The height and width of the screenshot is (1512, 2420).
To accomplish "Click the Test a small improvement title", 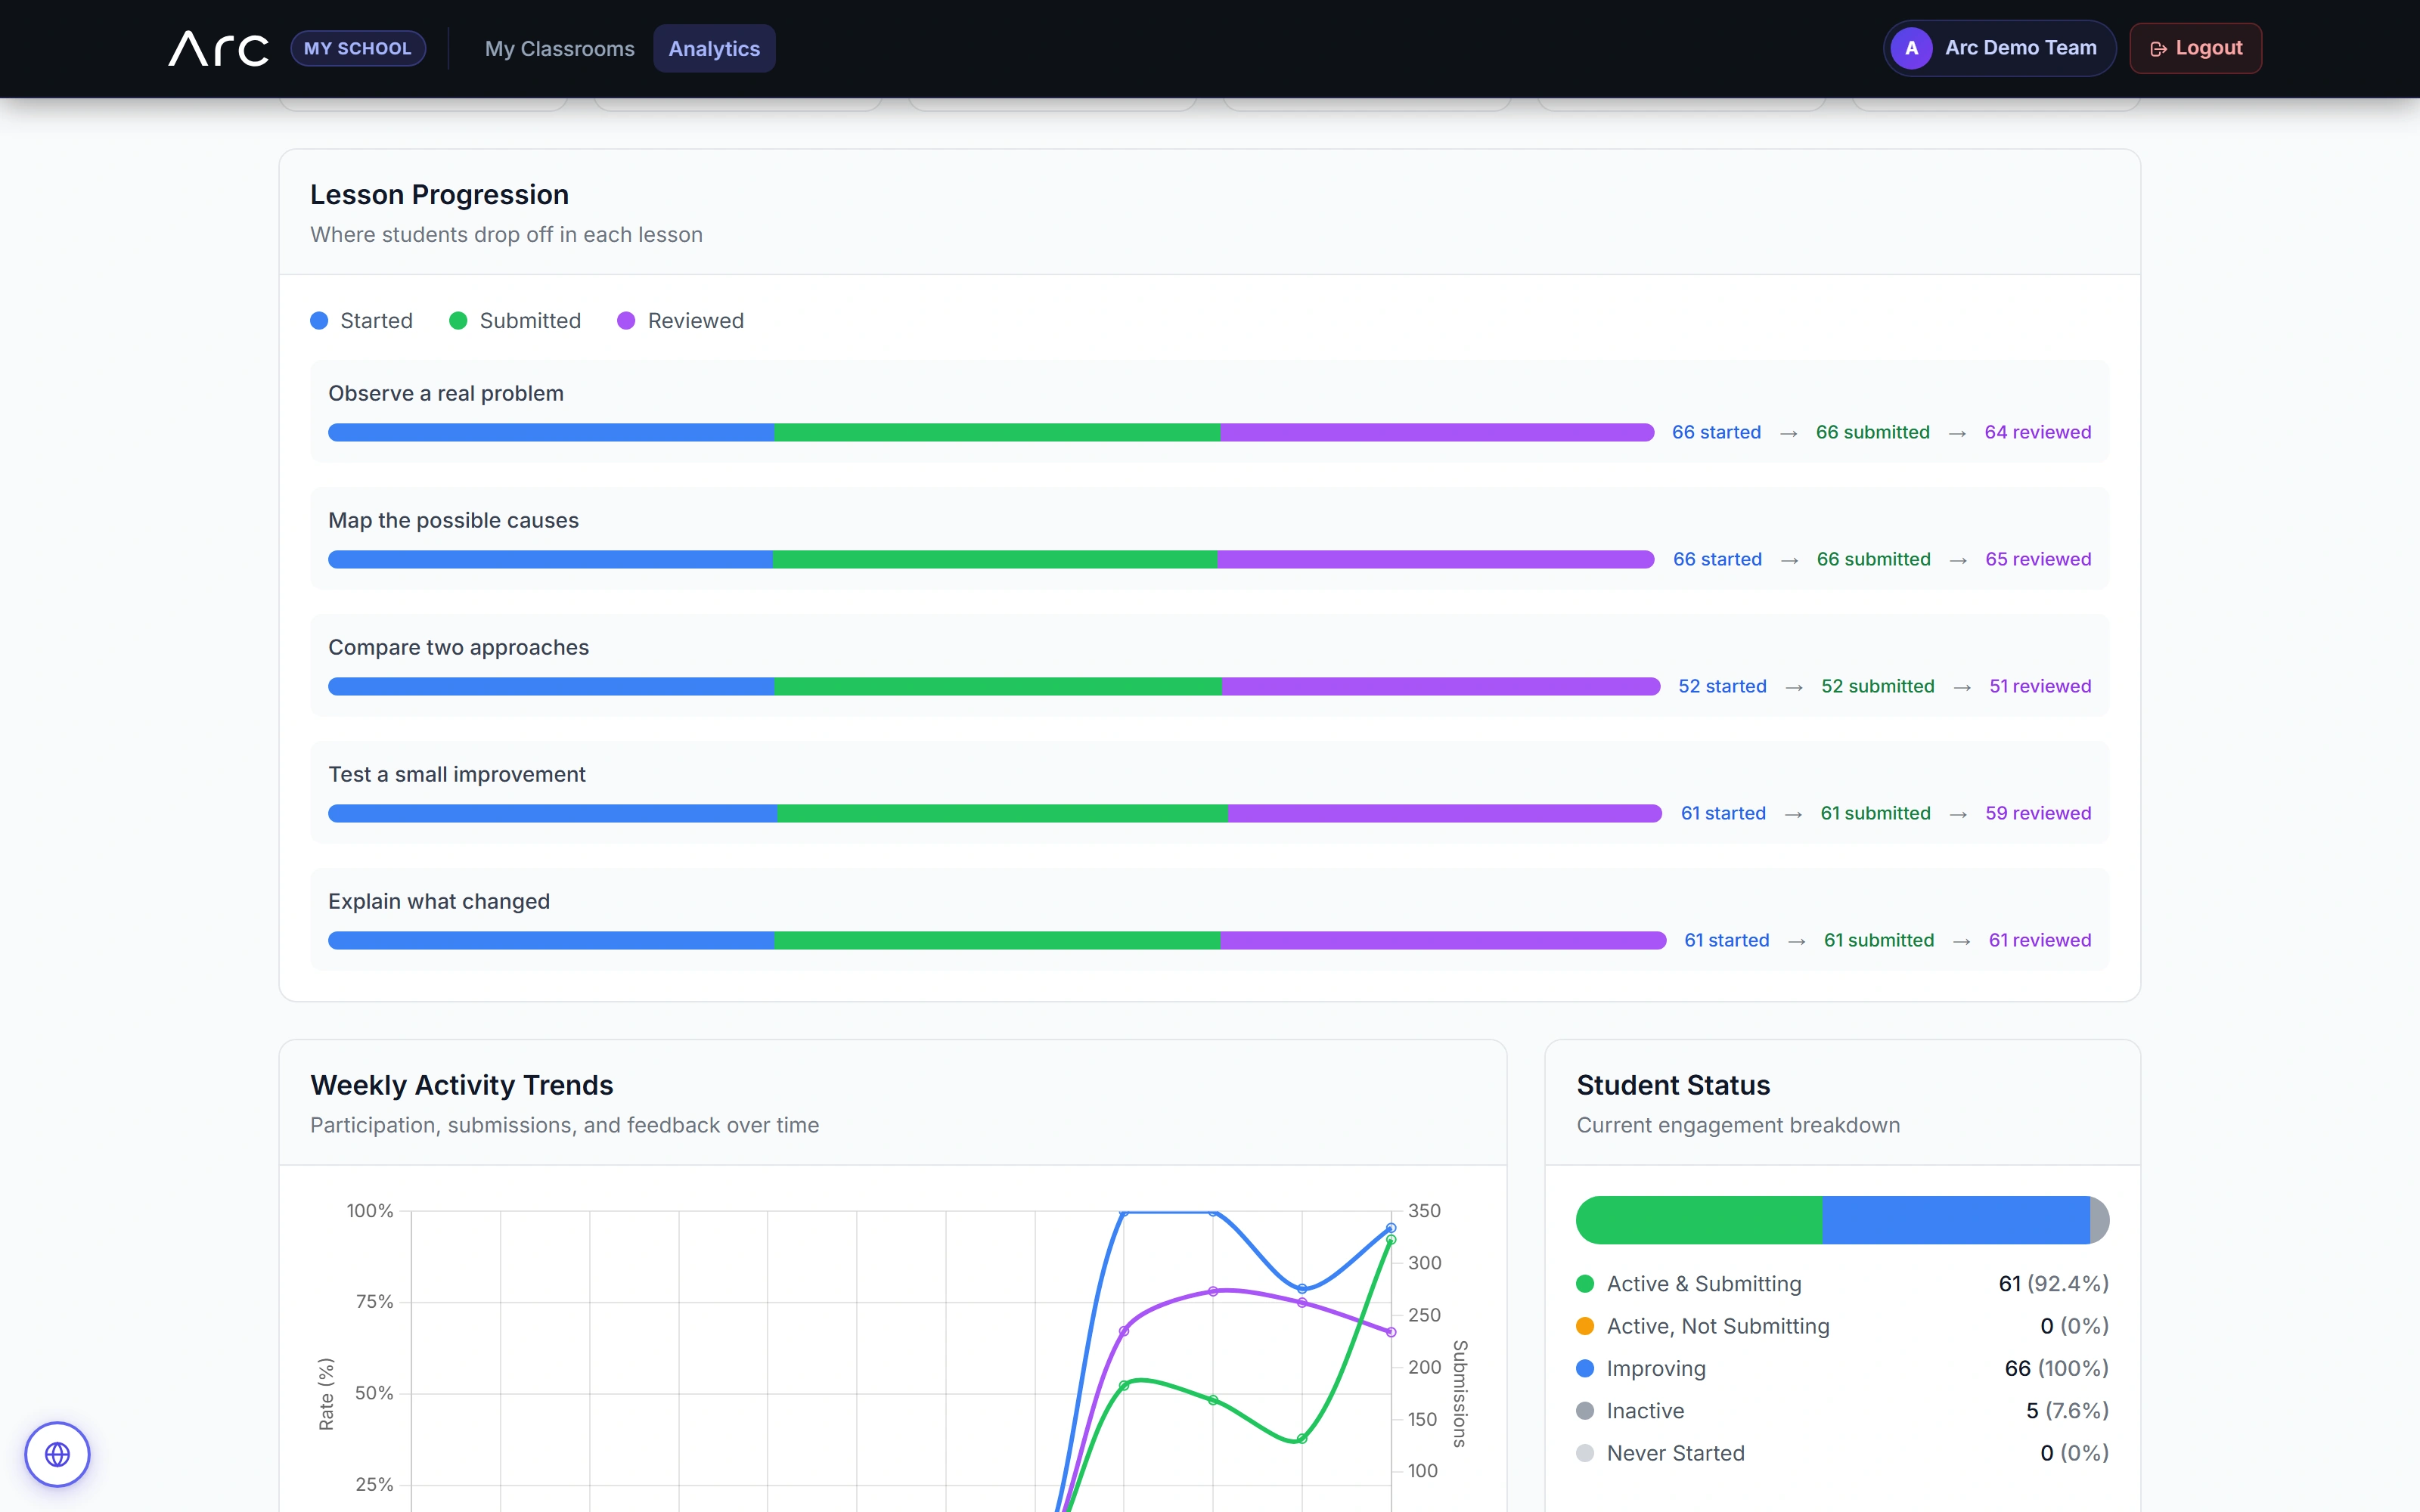I will pos(457,774).
